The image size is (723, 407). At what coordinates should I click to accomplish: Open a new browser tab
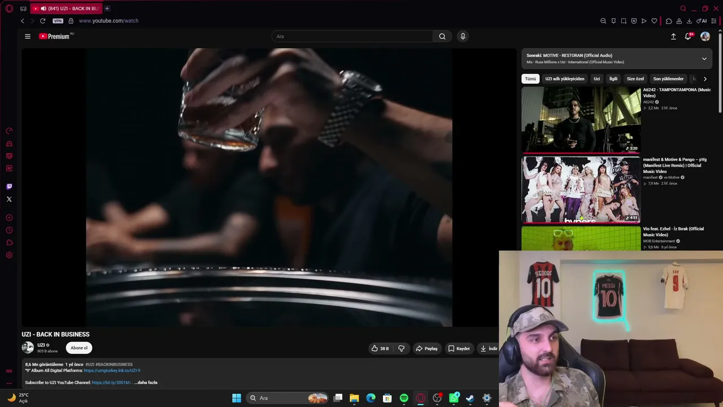point(107,8)
